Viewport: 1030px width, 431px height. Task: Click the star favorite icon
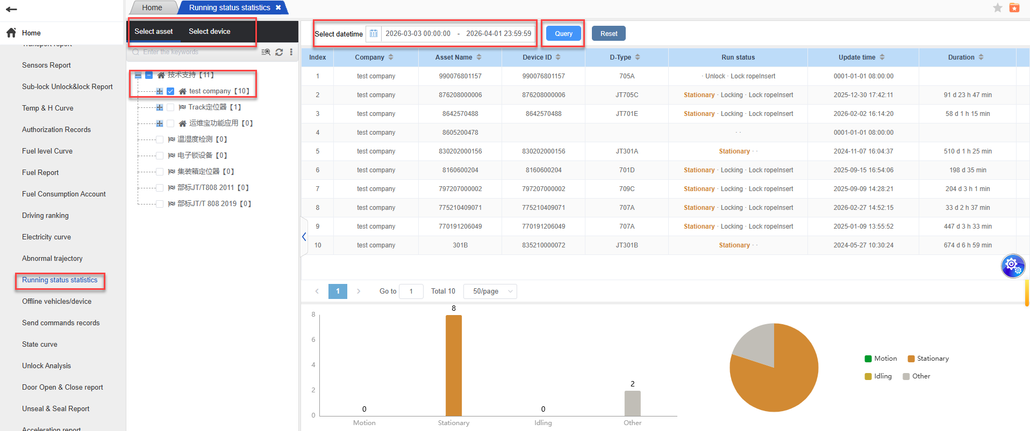998,8
